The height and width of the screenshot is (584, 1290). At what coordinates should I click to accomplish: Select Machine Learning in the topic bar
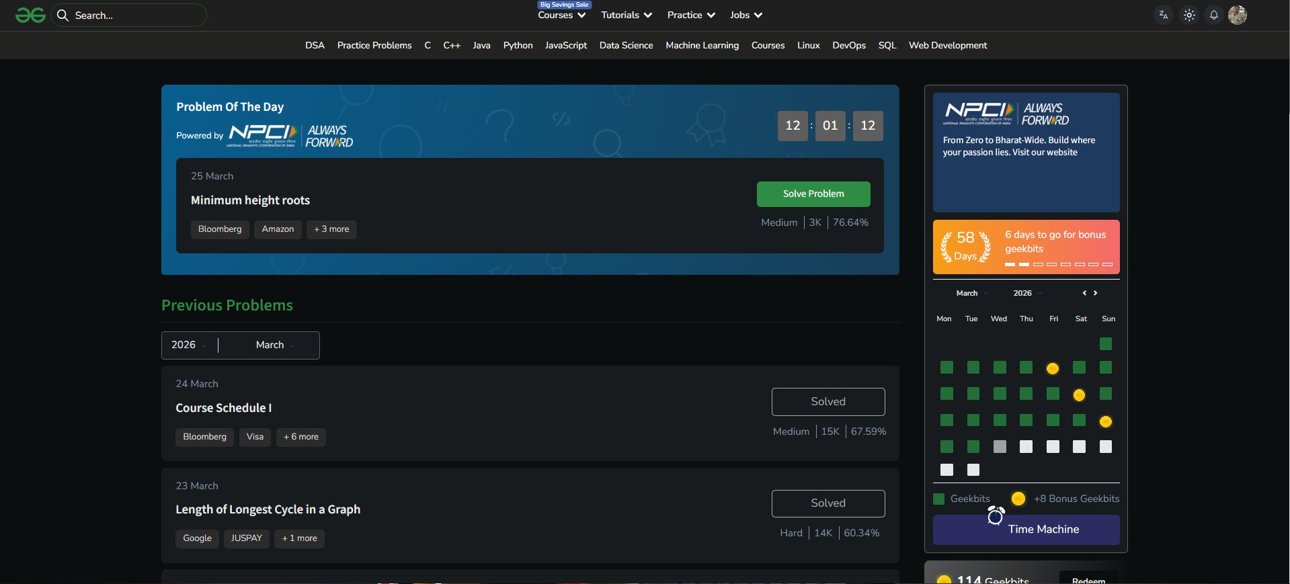(702, 45)
